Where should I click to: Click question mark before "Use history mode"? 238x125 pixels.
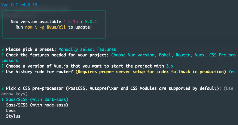(x=2, y=72)
